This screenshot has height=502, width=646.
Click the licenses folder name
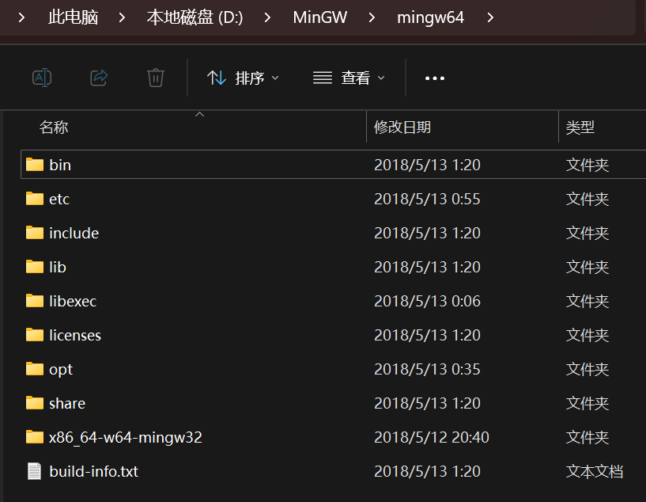click(75, 336)
